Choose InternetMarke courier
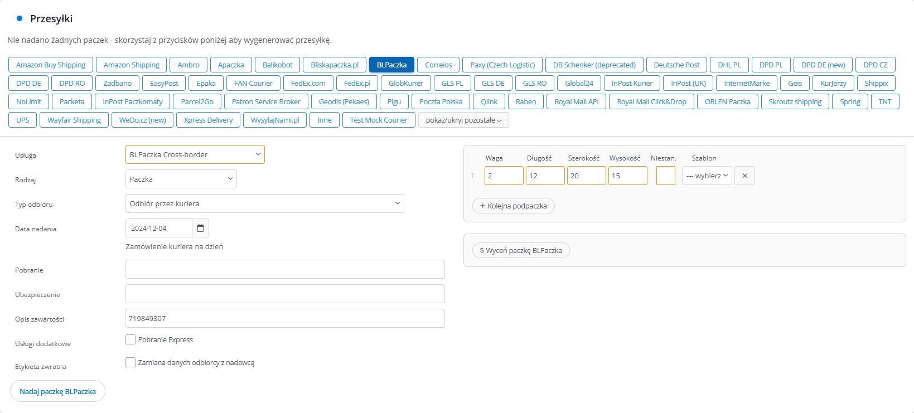The height and width of the screenshot is (413, 914). [x=747, y=83]
